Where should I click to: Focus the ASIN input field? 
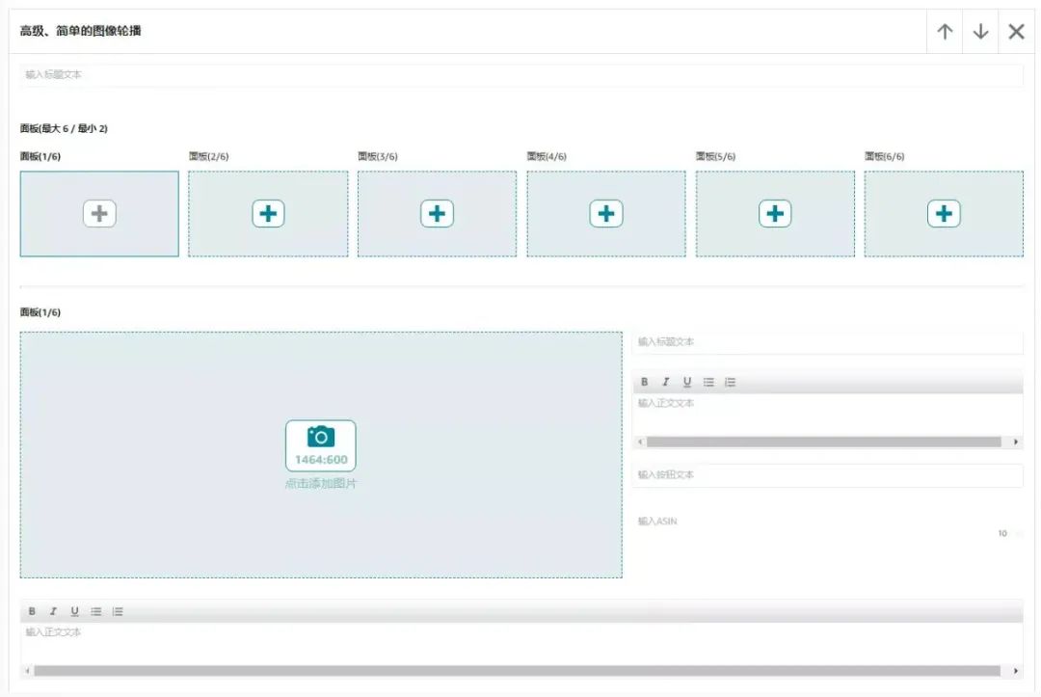pos(828,522)
